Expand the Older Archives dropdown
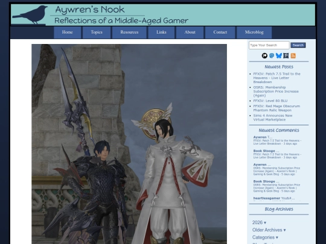Viewport: 326px width, 244px height. coord(269,230)
